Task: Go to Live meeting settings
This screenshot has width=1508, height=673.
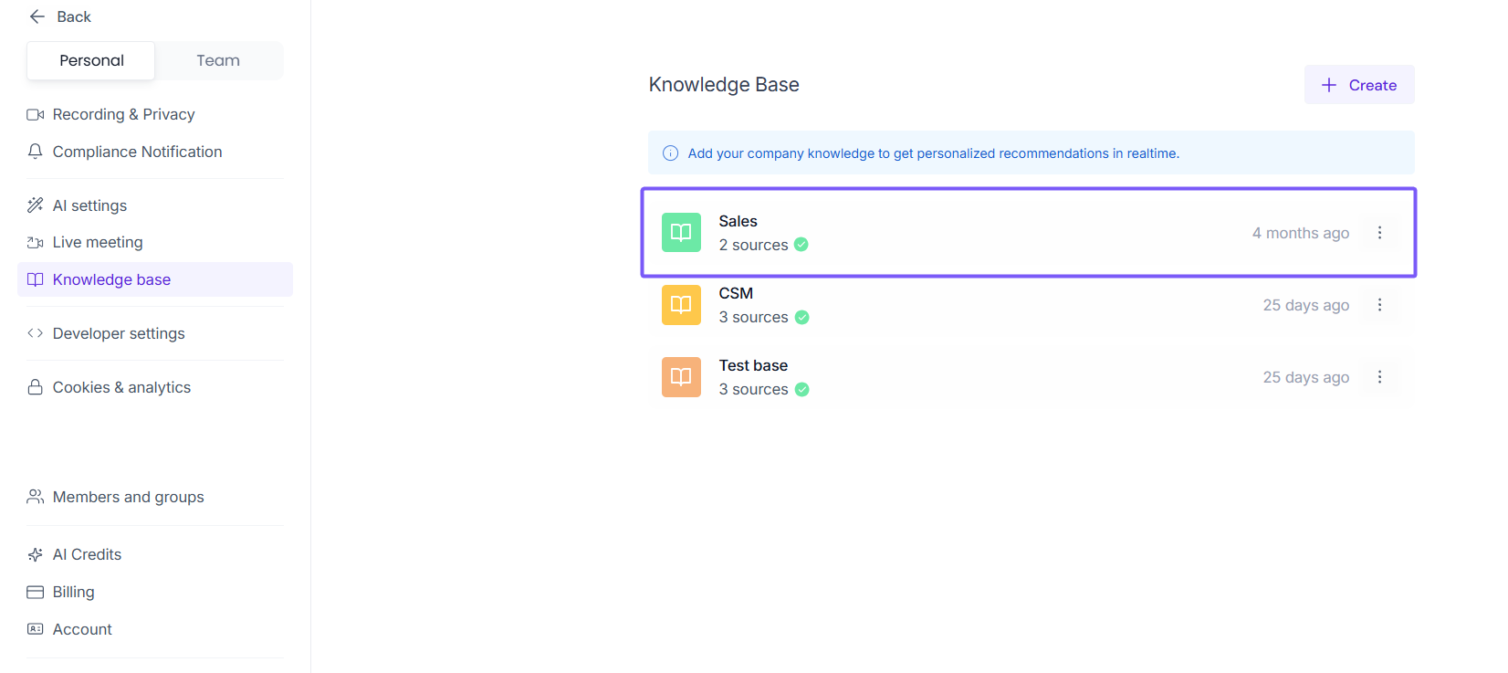Action: pyautogui.click(x=98, y=242)
